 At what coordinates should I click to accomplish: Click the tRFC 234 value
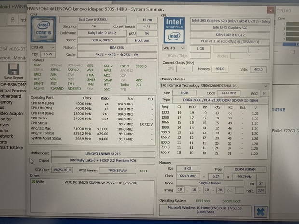coord(261,190)
